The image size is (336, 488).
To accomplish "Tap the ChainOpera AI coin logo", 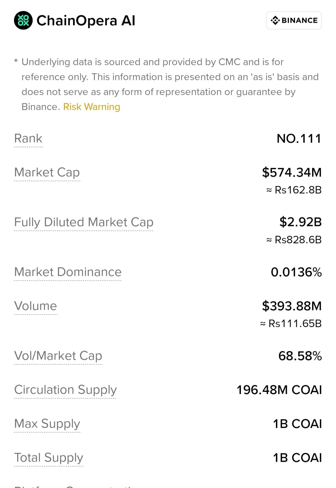I will (23, 21).
